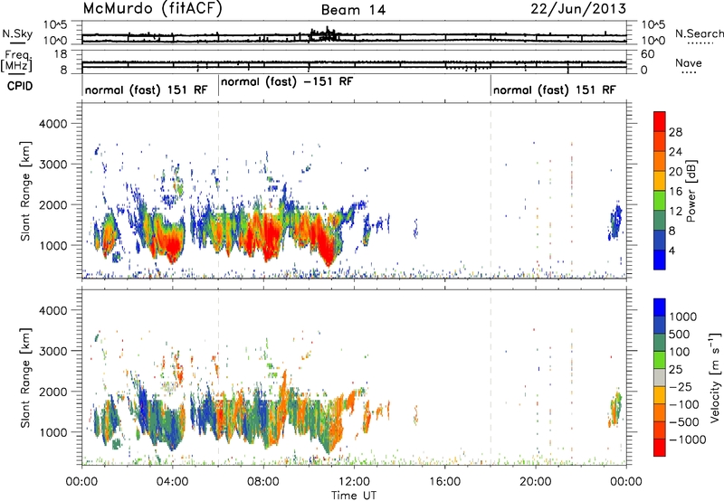
Task: Click the -100 velocity colorbar value
Action: pos(684,404)
